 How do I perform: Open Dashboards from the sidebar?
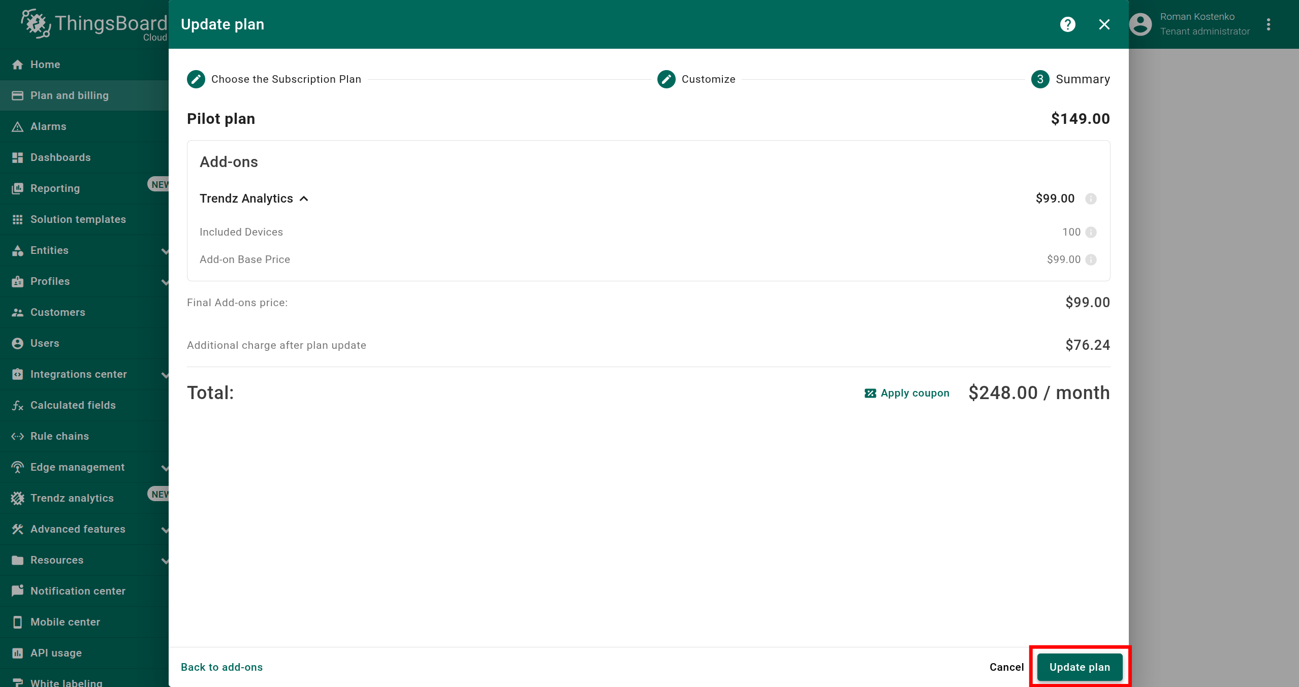pyautogui.click(x=60, y=157)
